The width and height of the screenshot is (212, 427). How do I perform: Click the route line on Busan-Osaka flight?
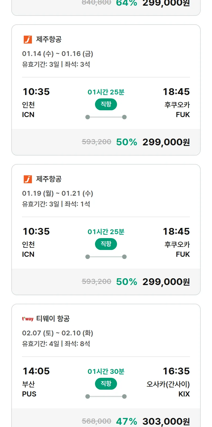(x=106, y=396)
